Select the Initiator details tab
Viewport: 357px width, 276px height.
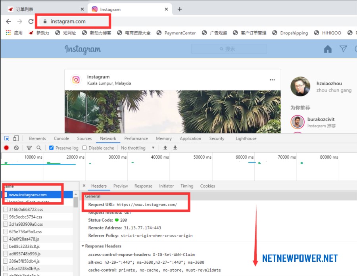pos(166,186)
